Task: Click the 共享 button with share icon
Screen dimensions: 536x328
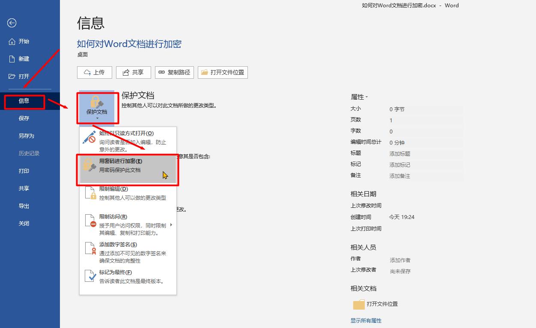Action: pos(133,72)
